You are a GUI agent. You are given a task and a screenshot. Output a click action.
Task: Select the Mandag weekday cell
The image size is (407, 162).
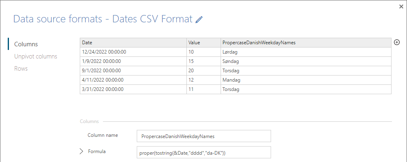[306, 80]
